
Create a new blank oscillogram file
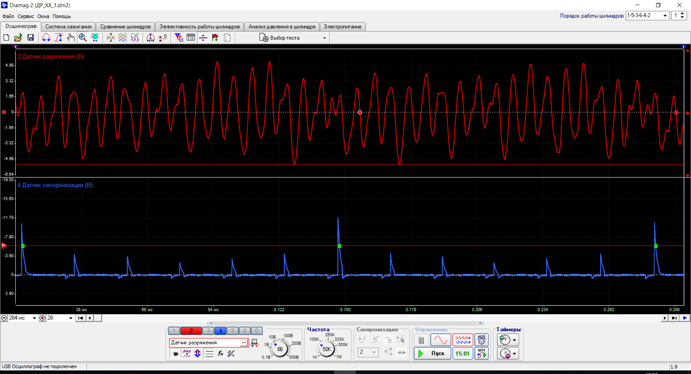point(6,37)
